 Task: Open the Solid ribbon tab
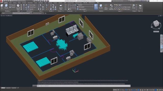(10, 3)
